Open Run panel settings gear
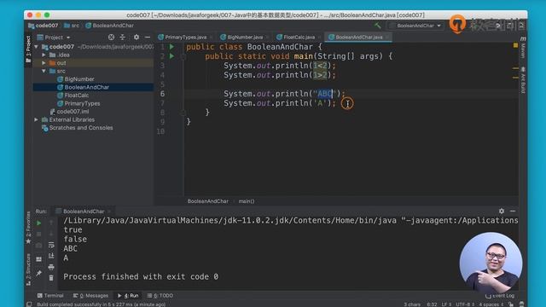Screen dimensions: 546x307 tap(502, 211)
